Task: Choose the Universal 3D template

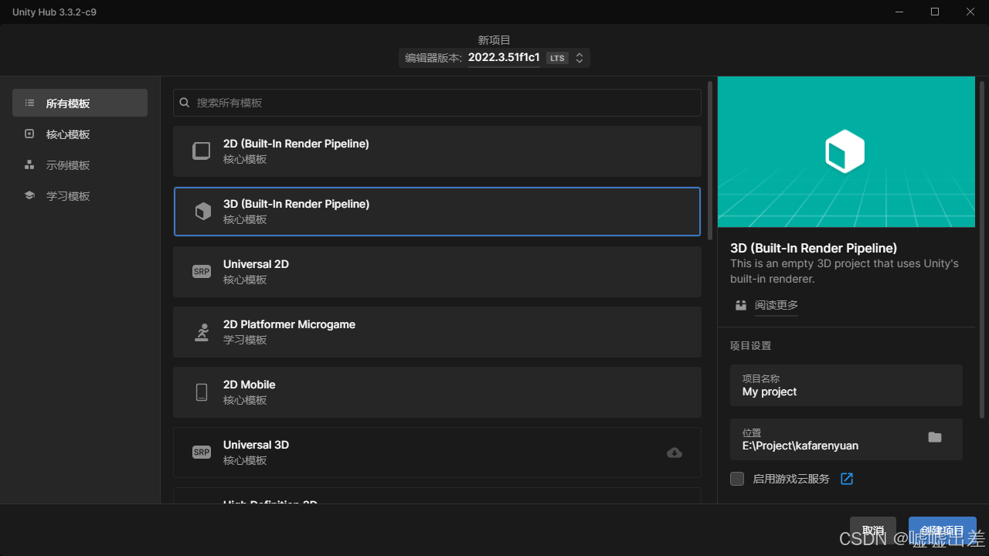Action: (x=437, y=453)
